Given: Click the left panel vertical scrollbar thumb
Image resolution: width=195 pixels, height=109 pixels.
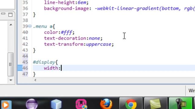Looking at the screenshot, I should coord(11,64).
